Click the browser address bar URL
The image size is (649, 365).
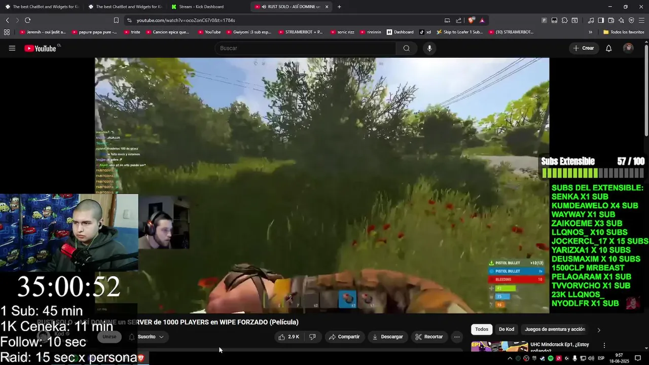[186, 20]
